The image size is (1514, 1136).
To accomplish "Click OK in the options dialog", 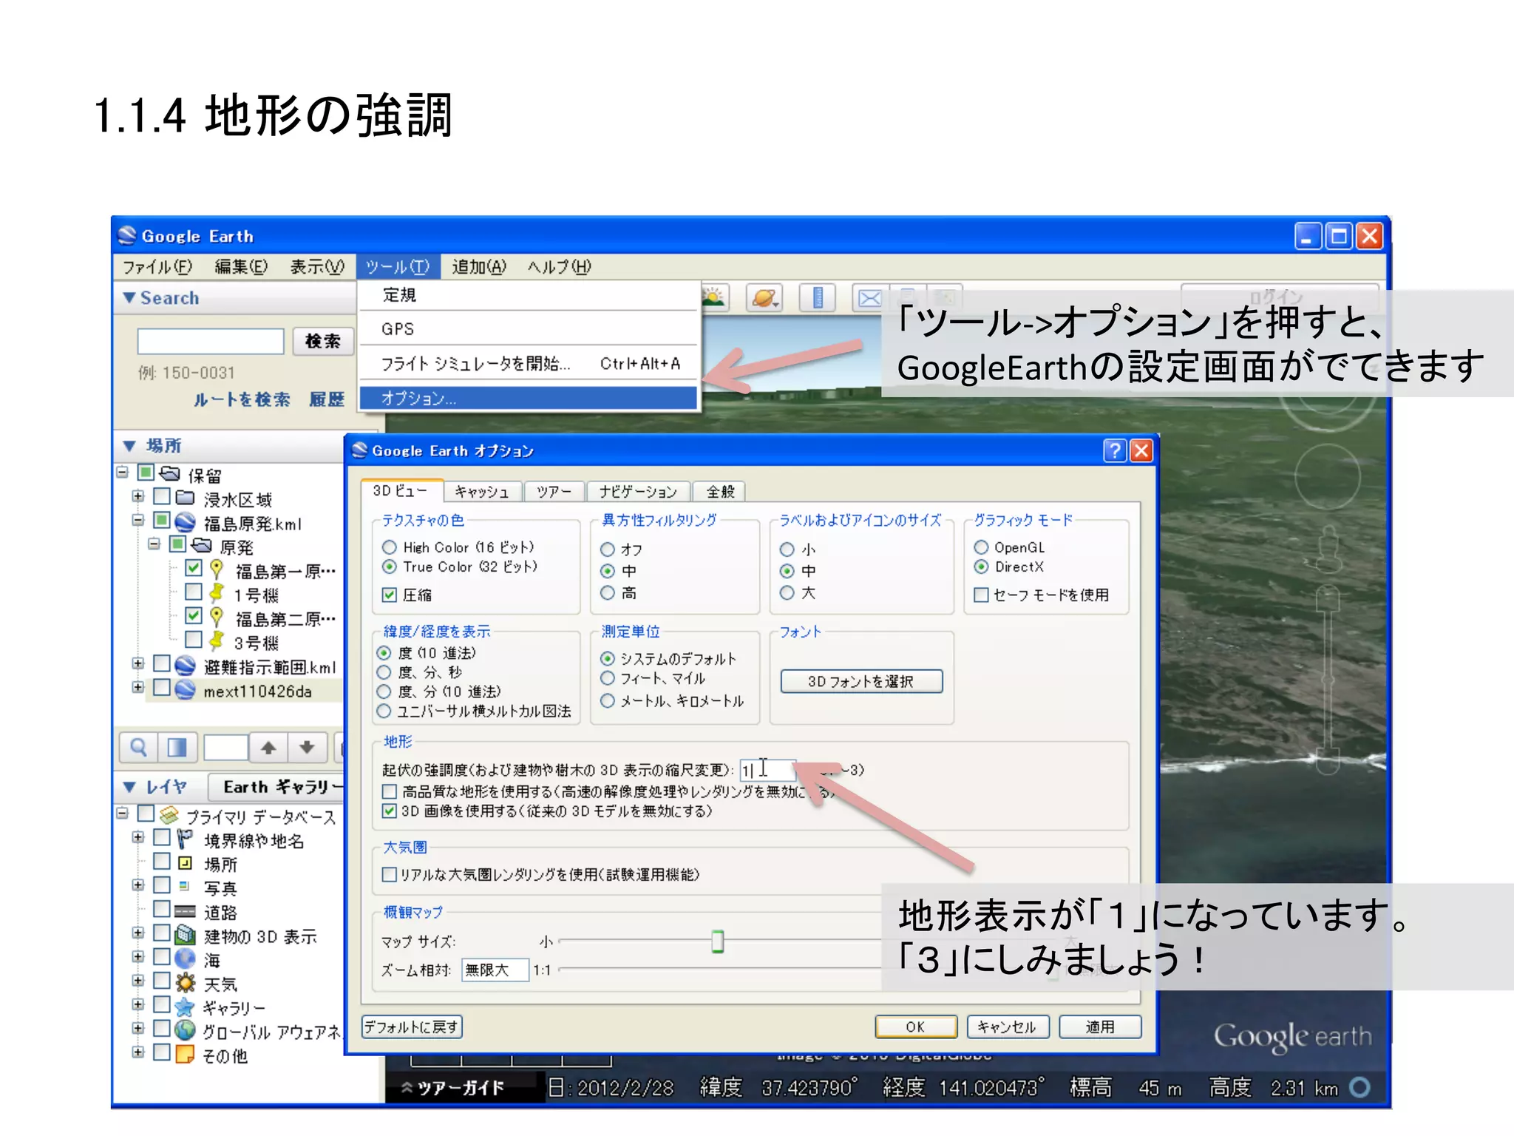I will [915, 1027].
